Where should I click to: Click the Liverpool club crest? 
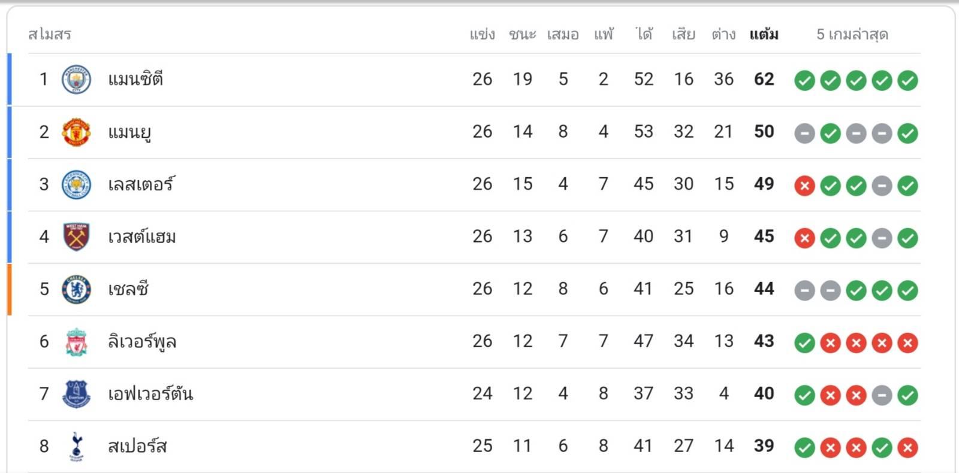coord(76,342)
